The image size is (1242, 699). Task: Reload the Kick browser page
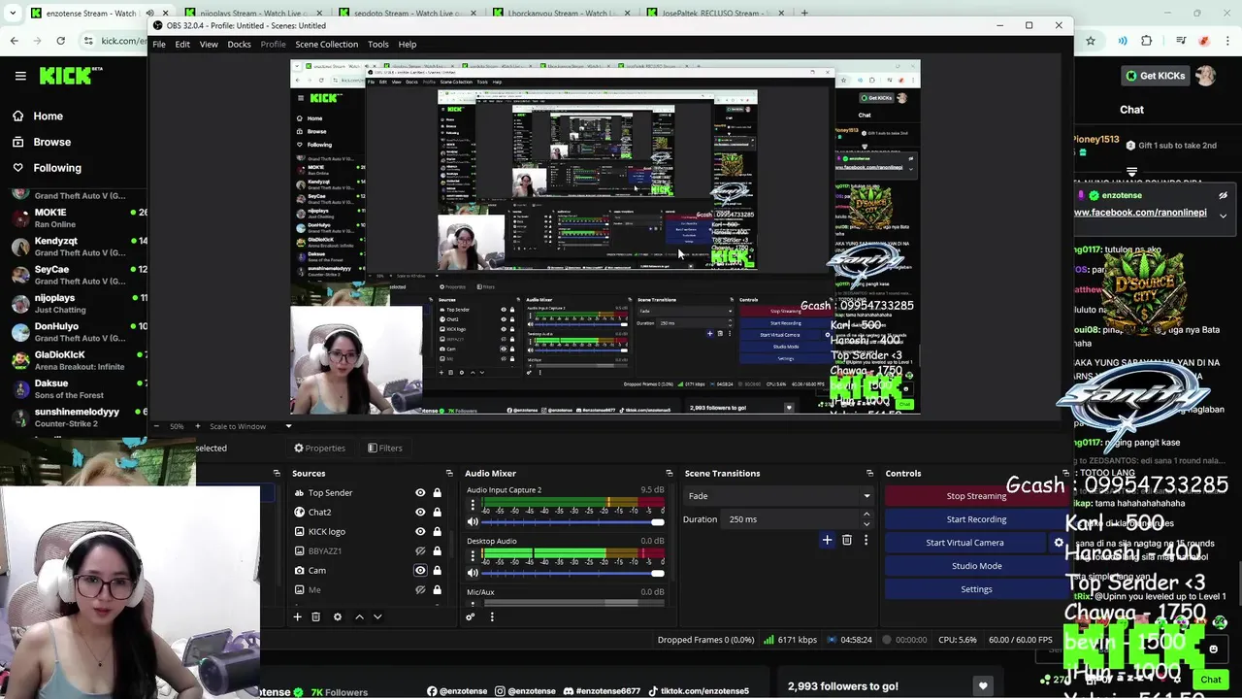pos(60,41)
